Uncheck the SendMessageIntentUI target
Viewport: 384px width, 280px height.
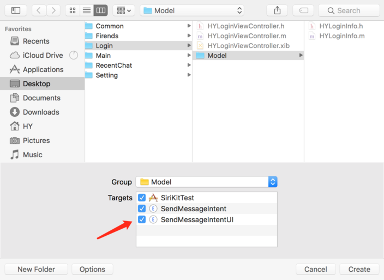pyautogui.click(x=142, y=219)
